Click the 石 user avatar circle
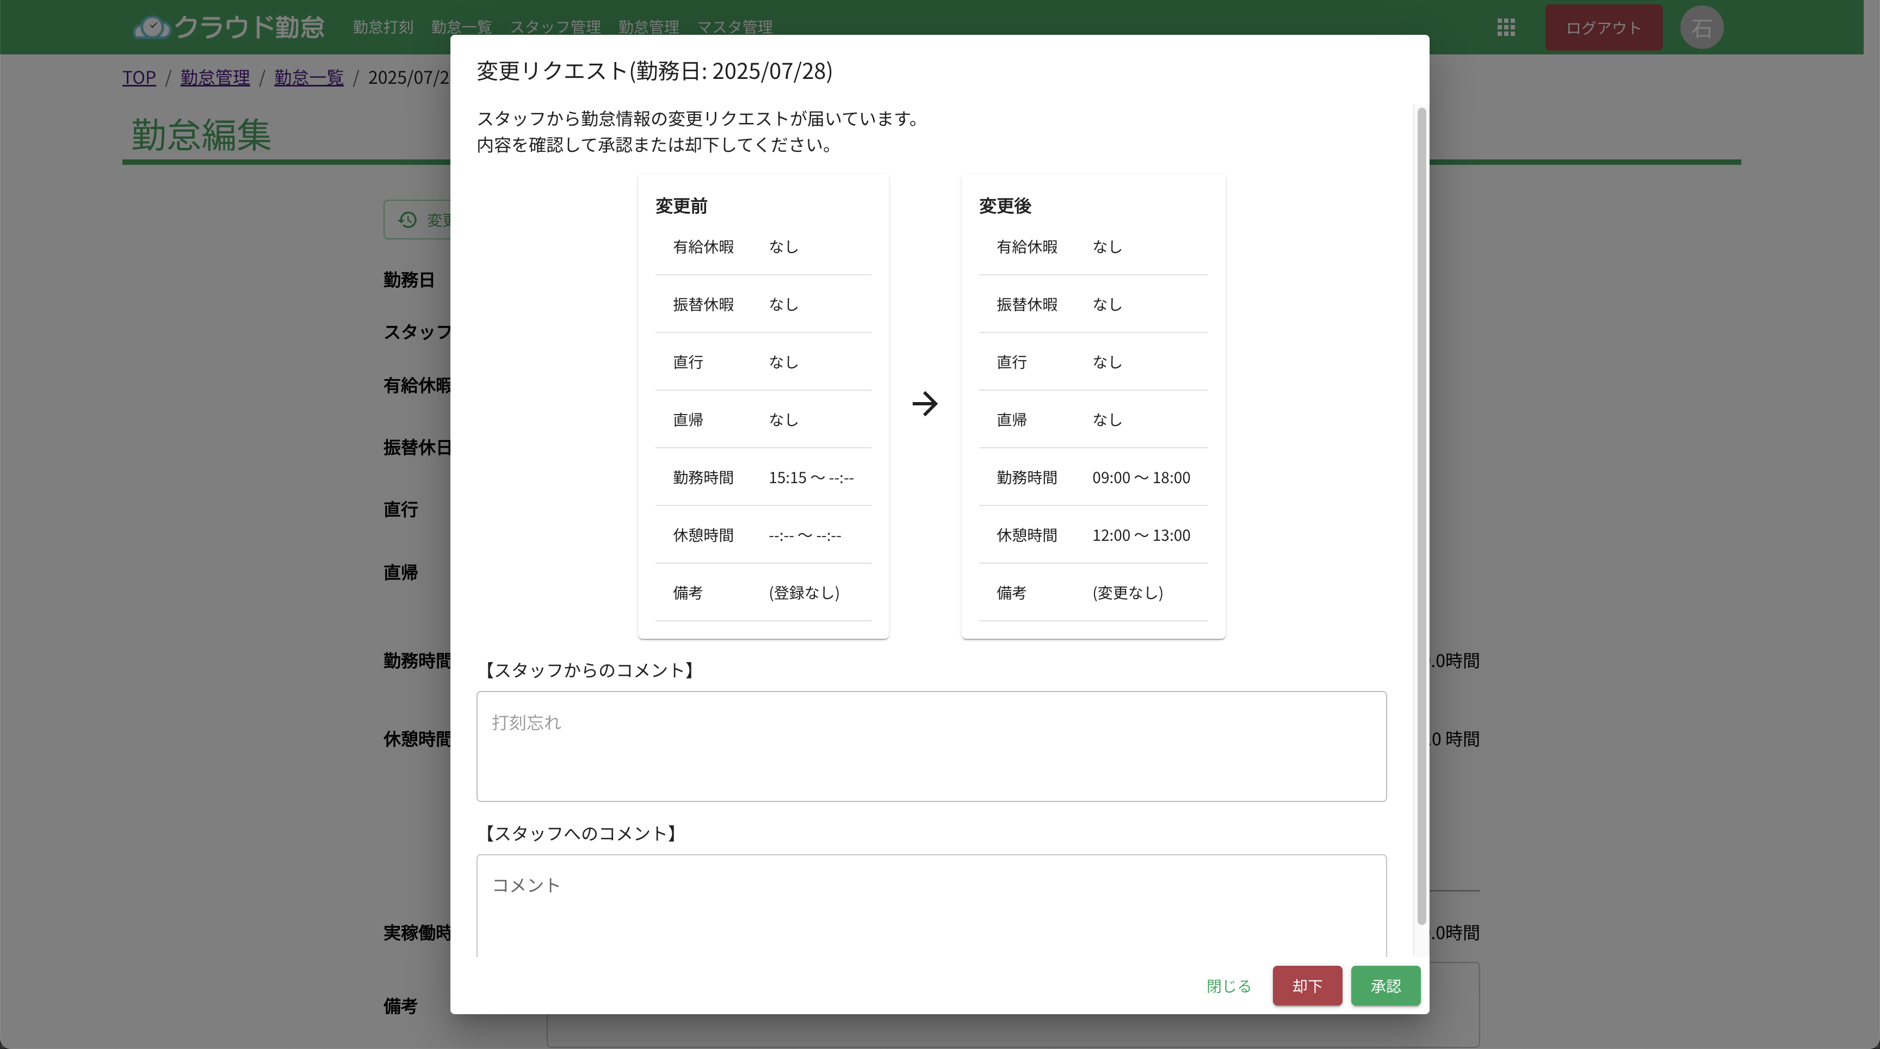Screen dimensions: 1880x1049 point(1701,27)
